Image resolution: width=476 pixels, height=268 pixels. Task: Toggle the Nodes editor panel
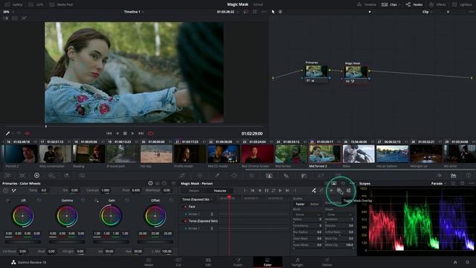[x=414, y=4]
